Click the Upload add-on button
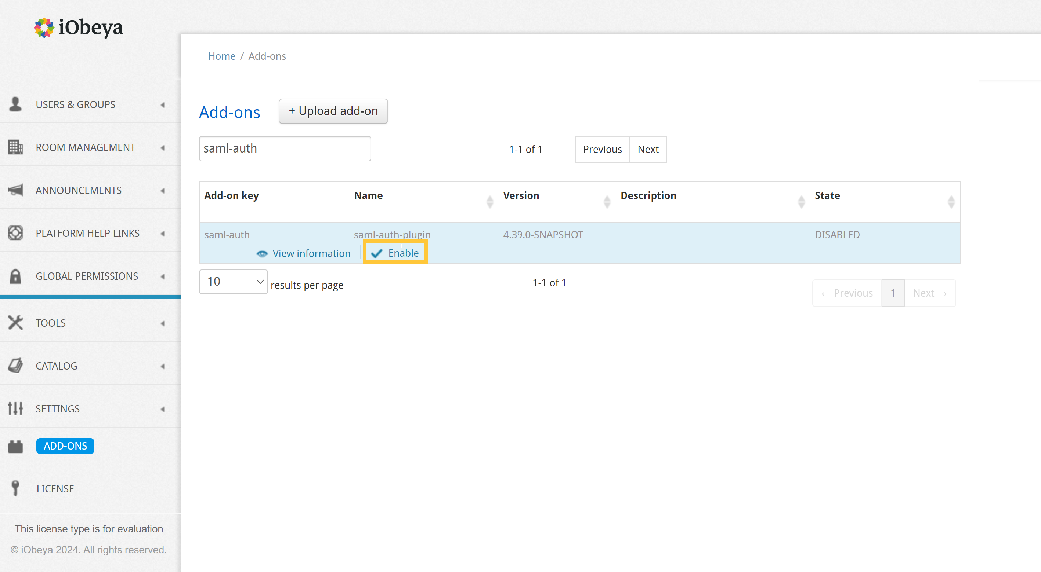Viewport: 1041px width, 572px height. point(333,111)
